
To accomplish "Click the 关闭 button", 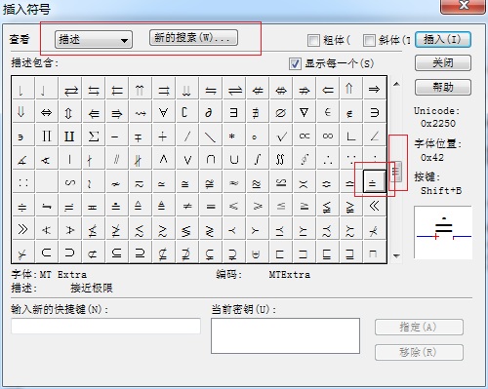I will [443, 63].
